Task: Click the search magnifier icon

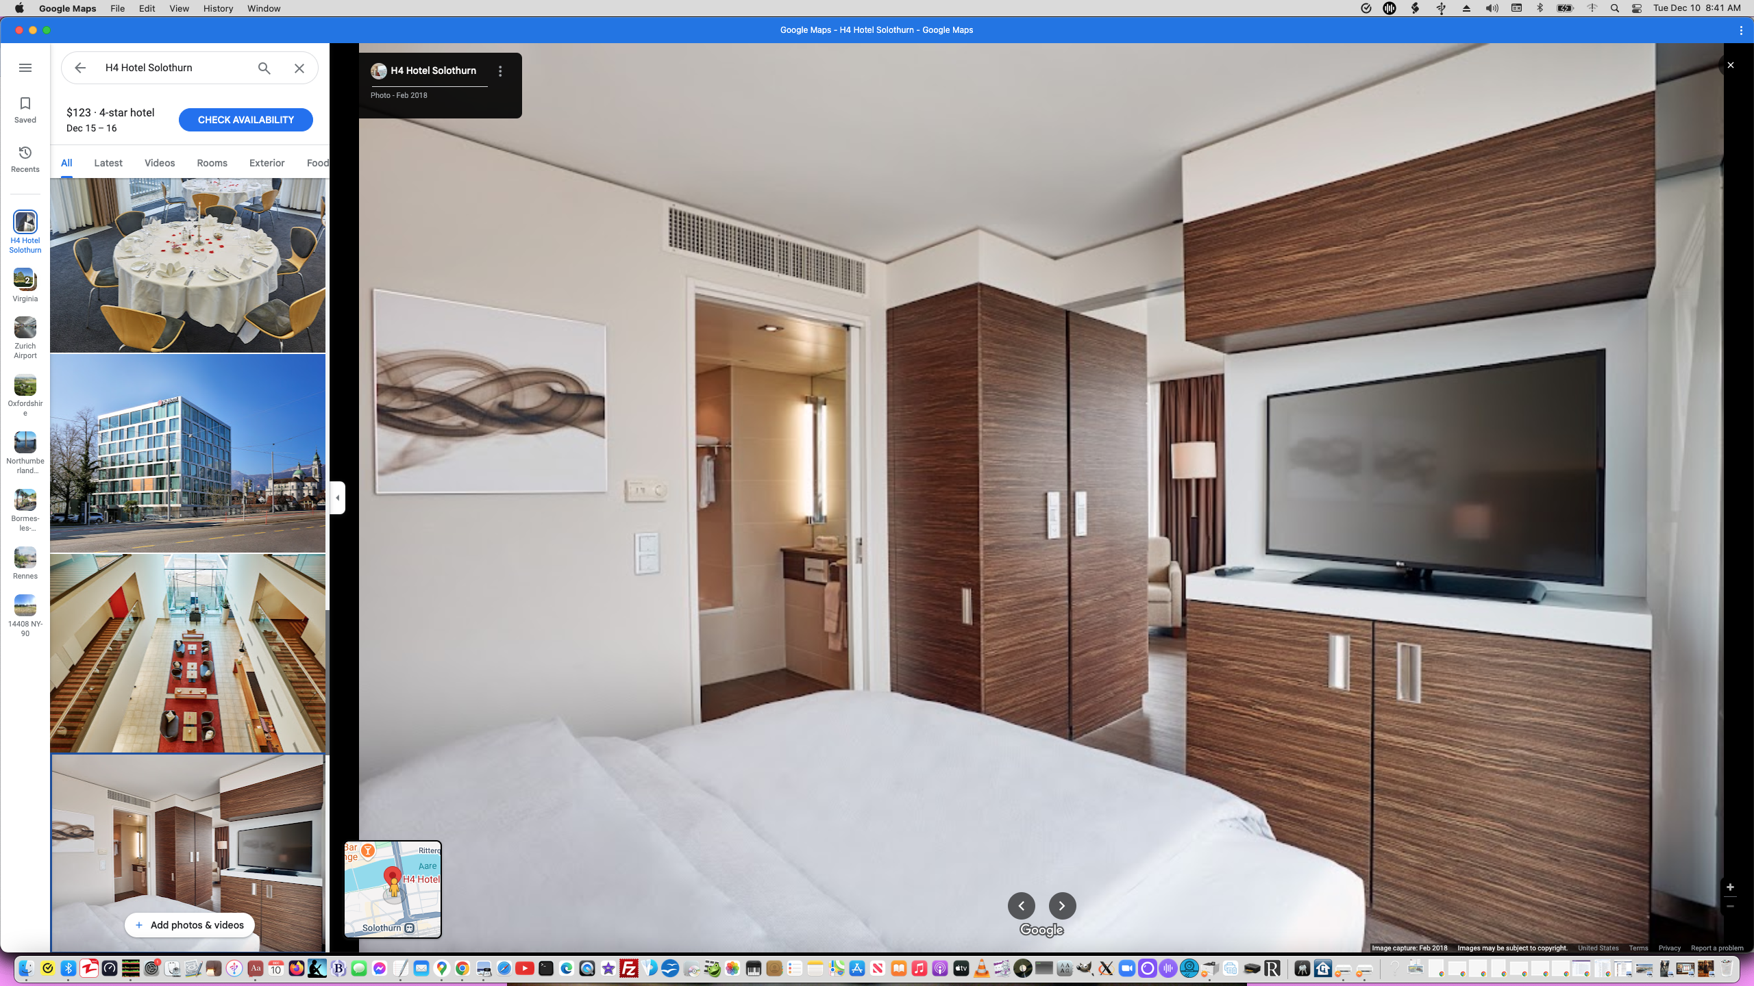Action: [x=264, y=68]
